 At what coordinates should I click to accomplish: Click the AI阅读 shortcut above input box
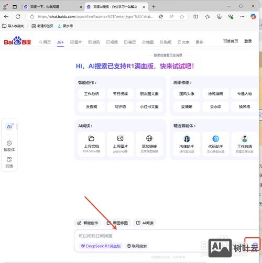tap(145, 223)
